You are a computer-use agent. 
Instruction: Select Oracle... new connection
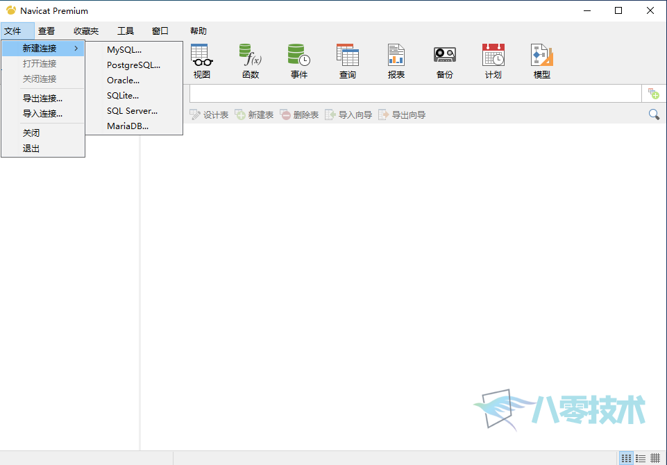[x=134, y=81]
